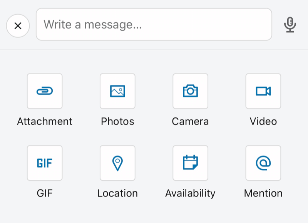Open the Availability calendar icon
The image size is (308, 223).
click(190, 163)
